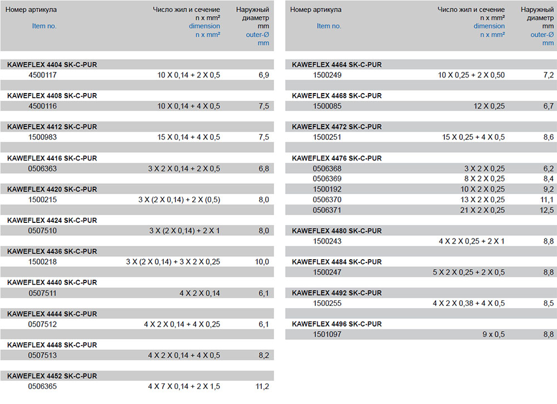
Task: Click dimension 3 X (2 X 0,14) + 2 X 1
Action: (184, 231)
